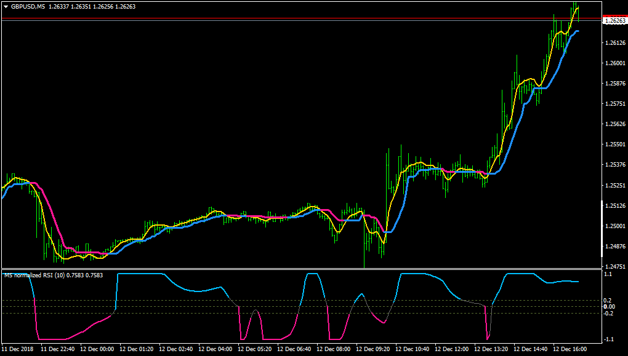Click the 1.26337 open price value in header

click(58, 7)
